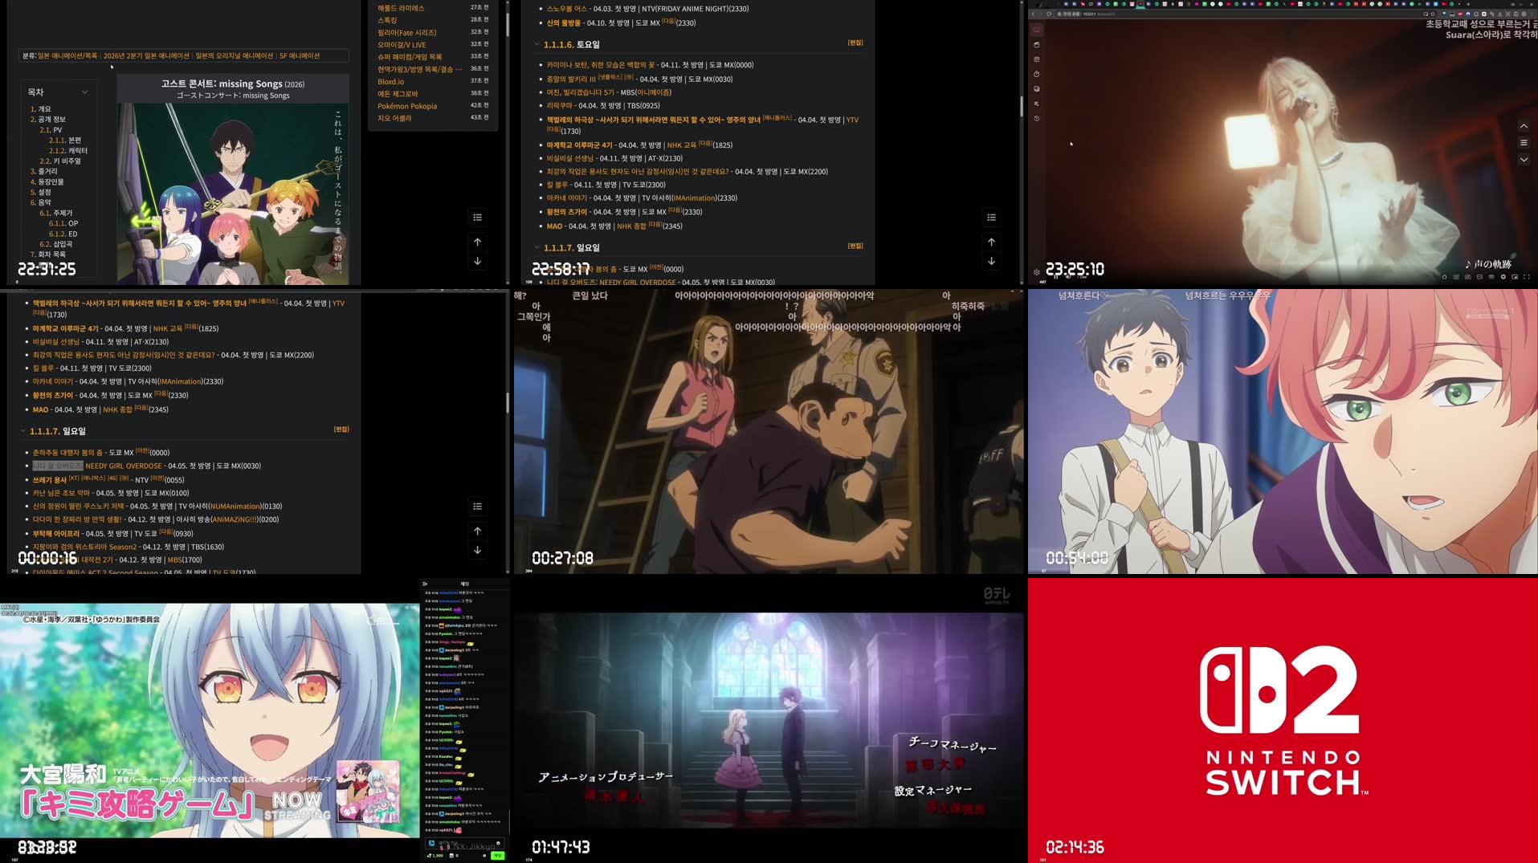Viewport: 1538px width, 863px height.
Task: Click the [편집] edit button beside 토요일
Action: click(x=854, y=42)
